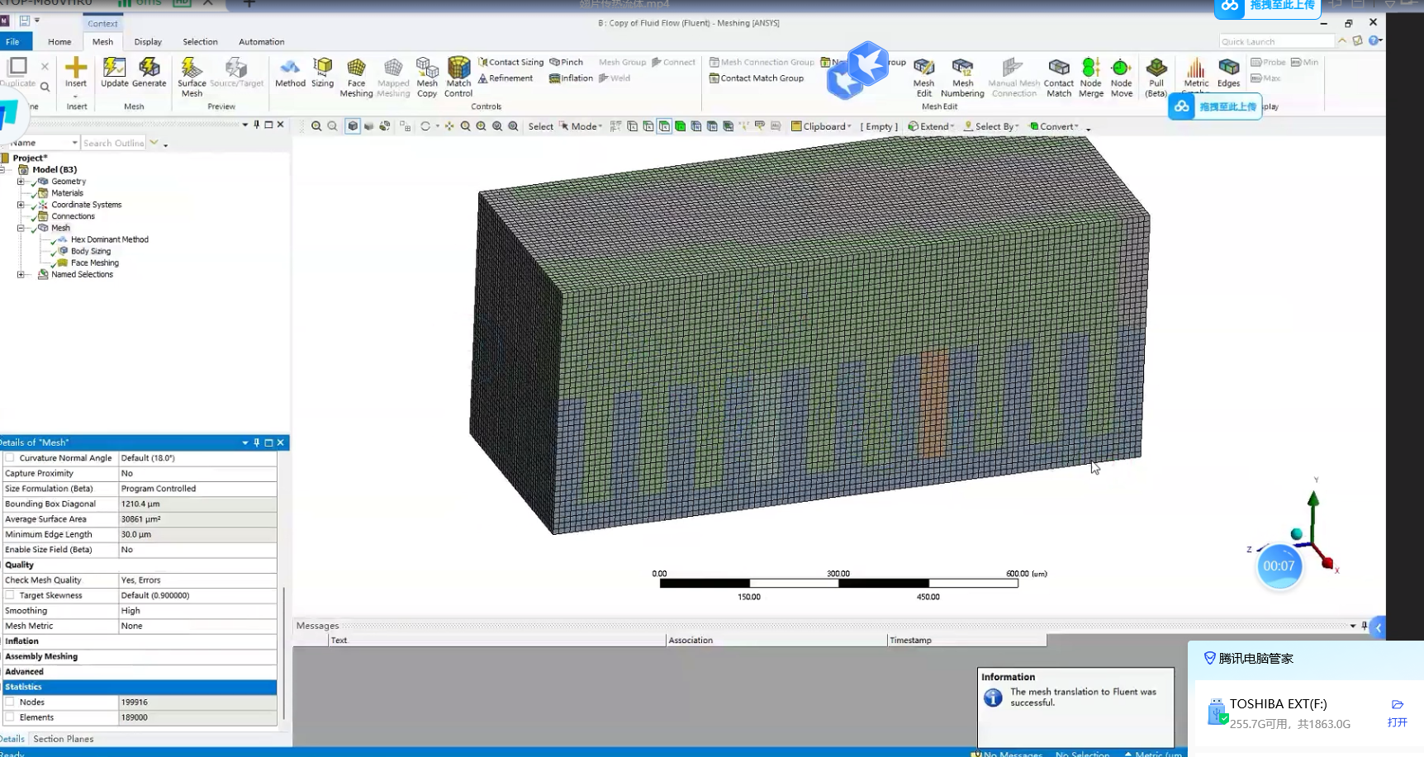
Task: Toggle the Curvature Normal Angle checkbox
Action: pos(10,458)
